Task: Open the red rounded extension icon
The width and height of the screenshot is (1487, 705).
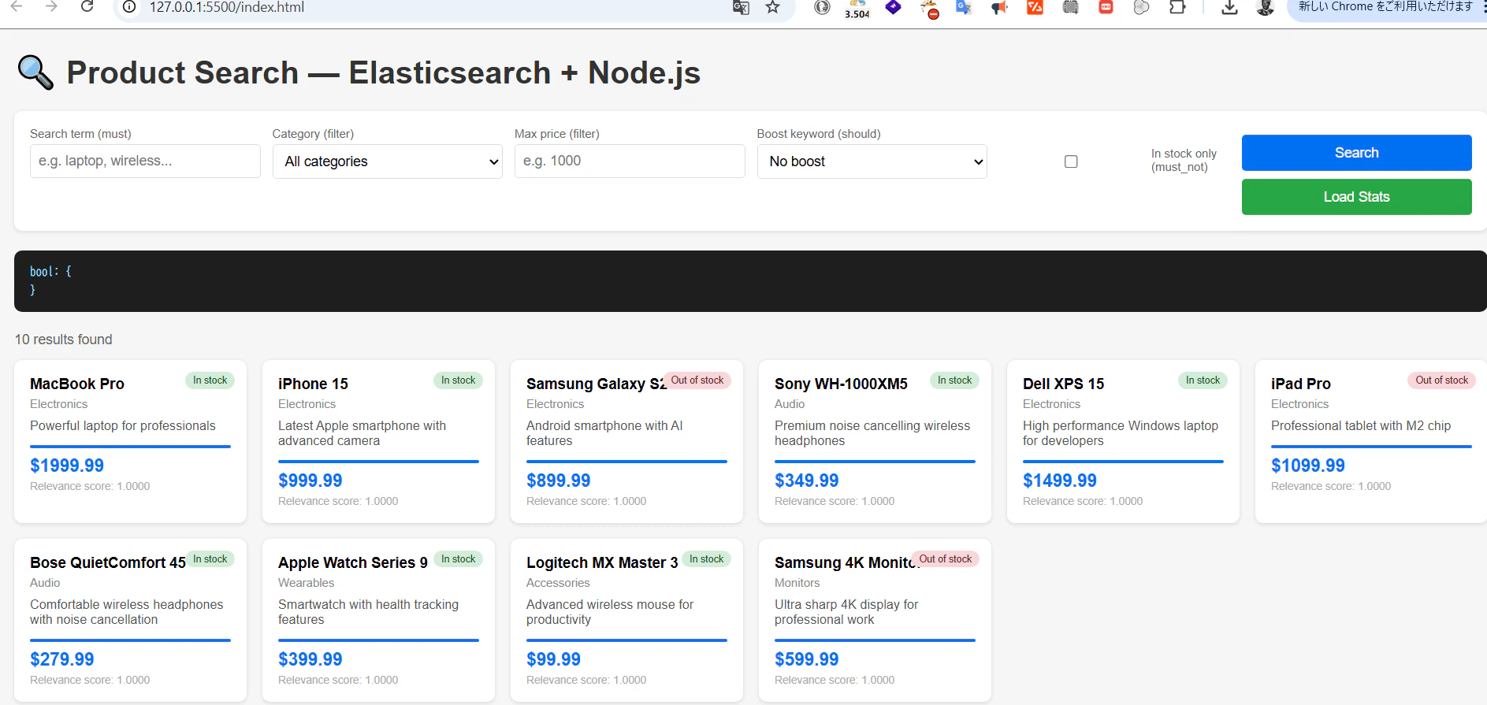Action: click(x=1106, y=7)
